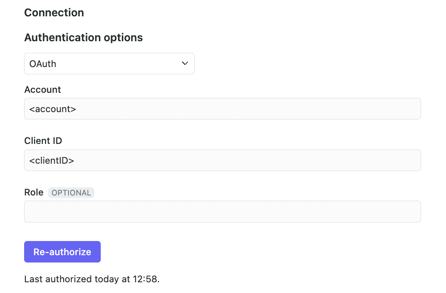Click the <clientID> placeholder value
This screenshot has height=293, width=446.
[52, 161]
